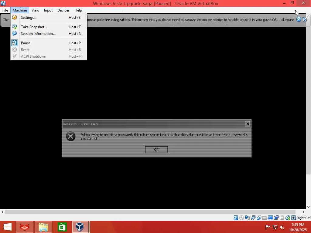Toggle the Pause checkbox menu item
Screen dimensions: 311x233
pyautogui.click(x=49, y=43)
